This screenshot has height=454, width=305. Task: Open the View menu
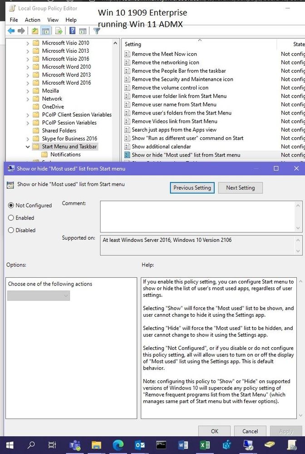coord(53,20)
